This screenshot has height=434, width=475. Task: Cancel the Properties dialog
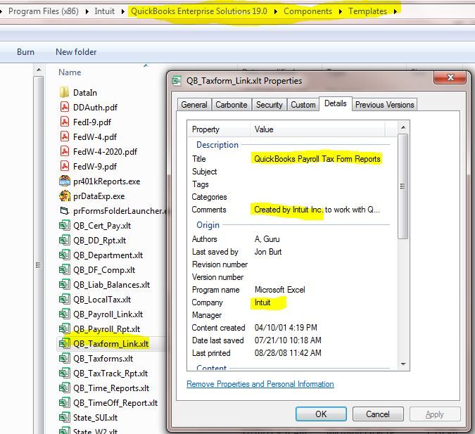point(378,414)
